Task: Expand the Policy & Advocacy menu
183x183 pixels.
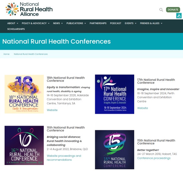Action: (35, 23)
